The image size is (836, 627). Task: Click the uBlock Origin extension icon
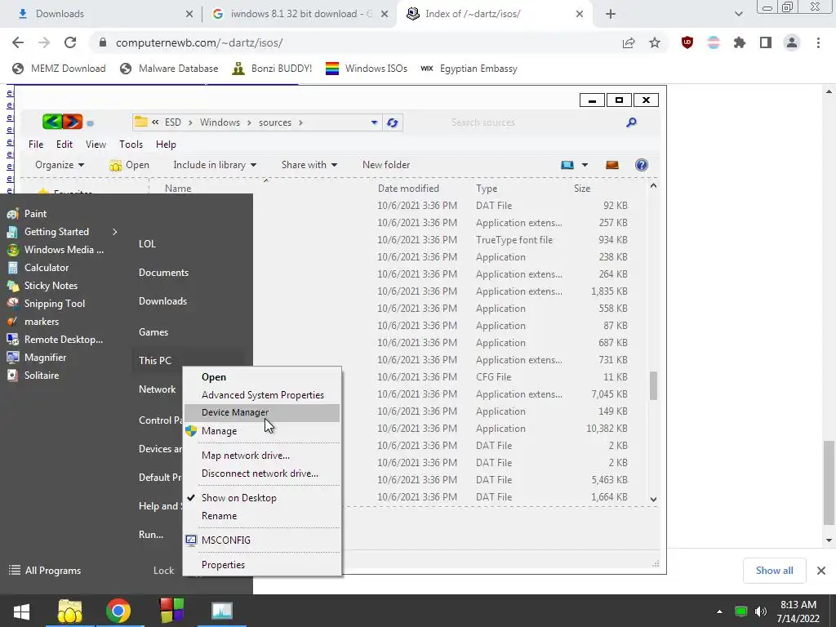click(687, 42)
